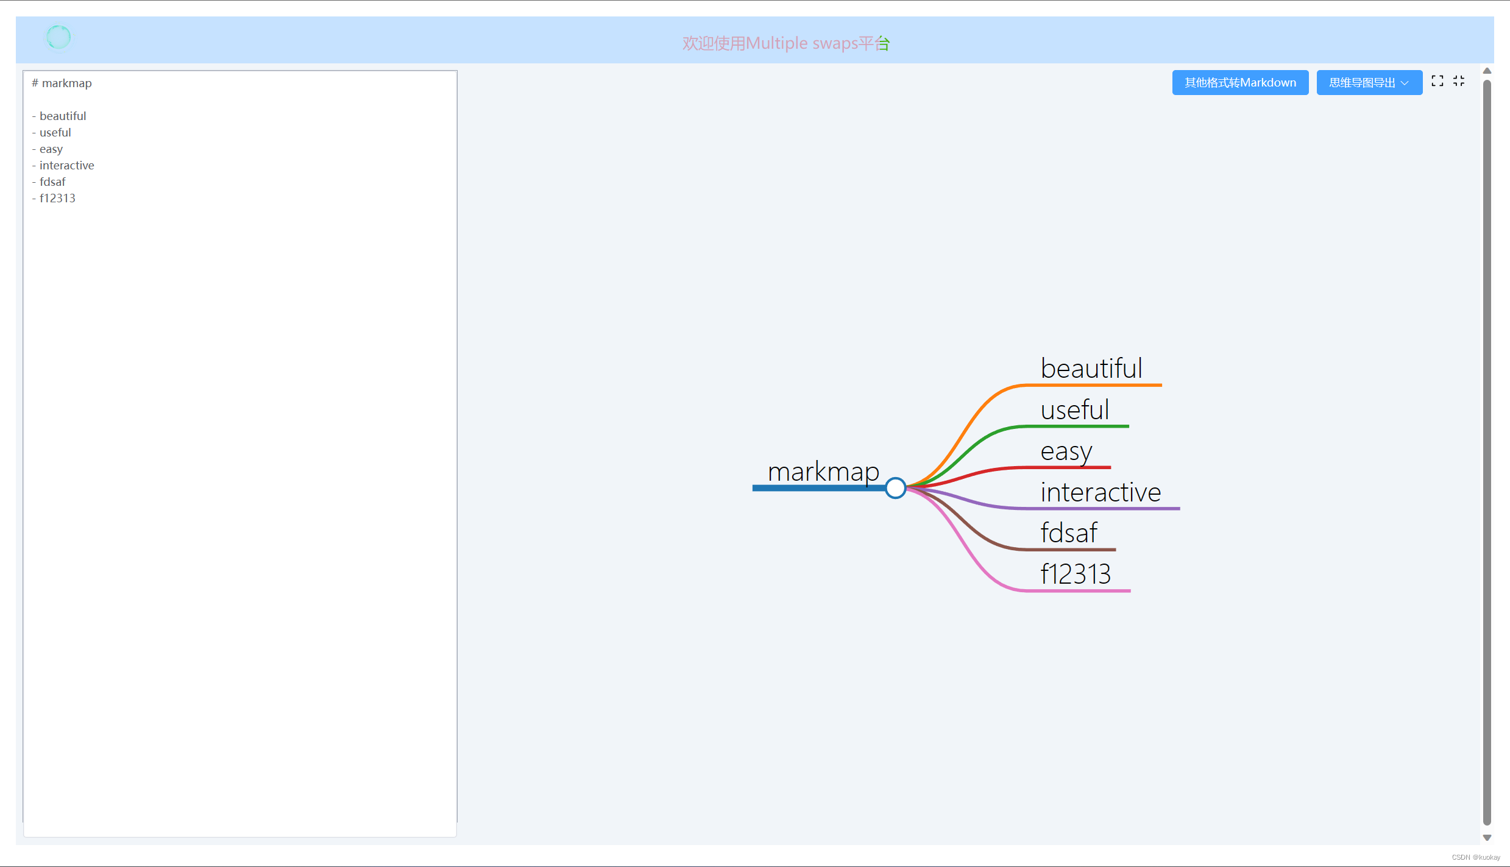The image size is (1510, 867).
Task: Click the scrollbar up arrow
Action: coord(1487,71)
